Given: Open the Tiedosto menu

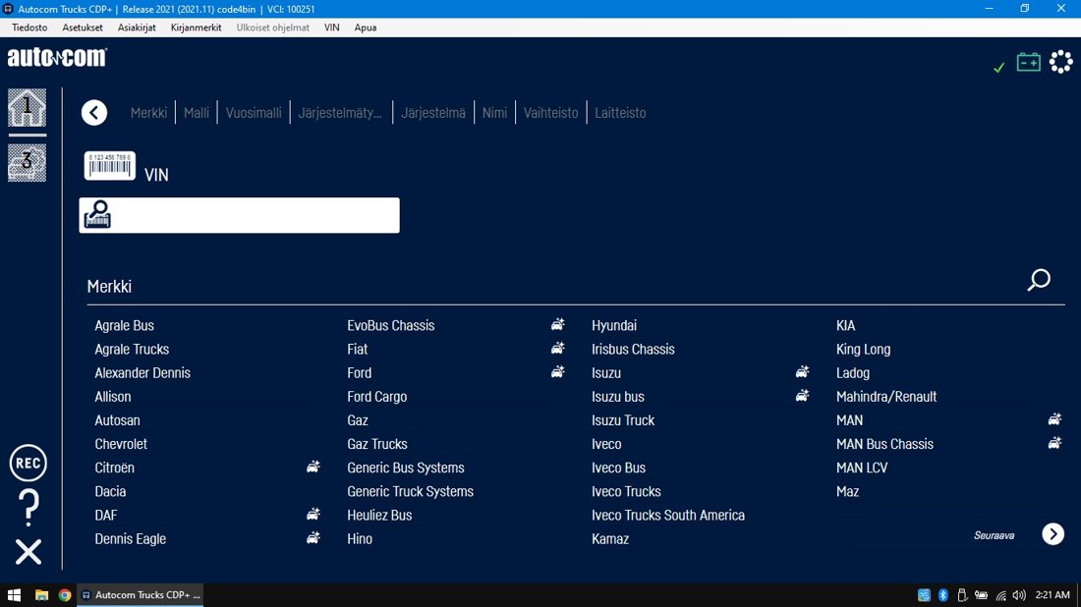Looking at the screenshot, I should (x=29, y=28).
